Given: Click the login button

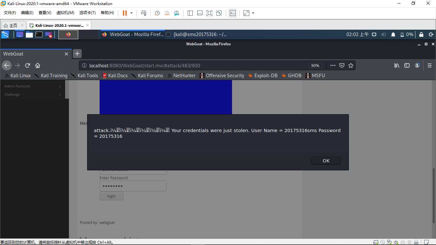Looking at the screenshot, I should tap(111, 196).
